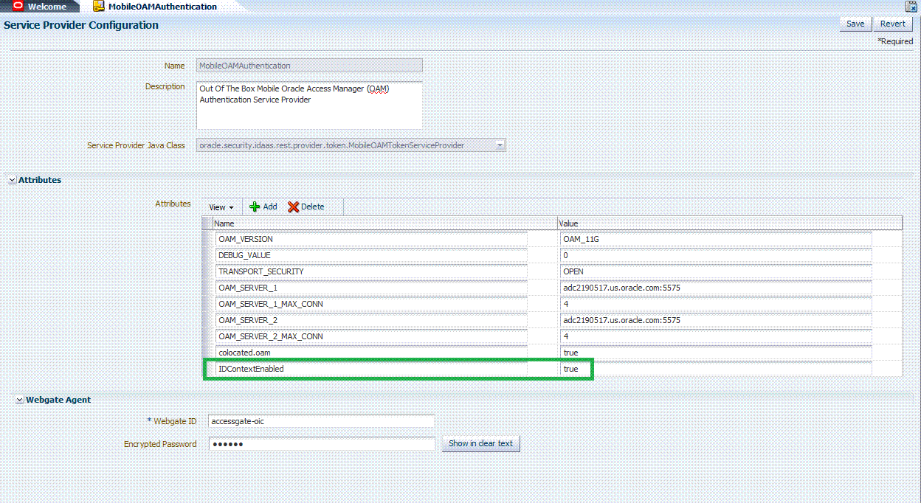Image resolution: width=921 pixels, height=503 pixels.
Task: Add a new attribute row
Action: [263, 207]
